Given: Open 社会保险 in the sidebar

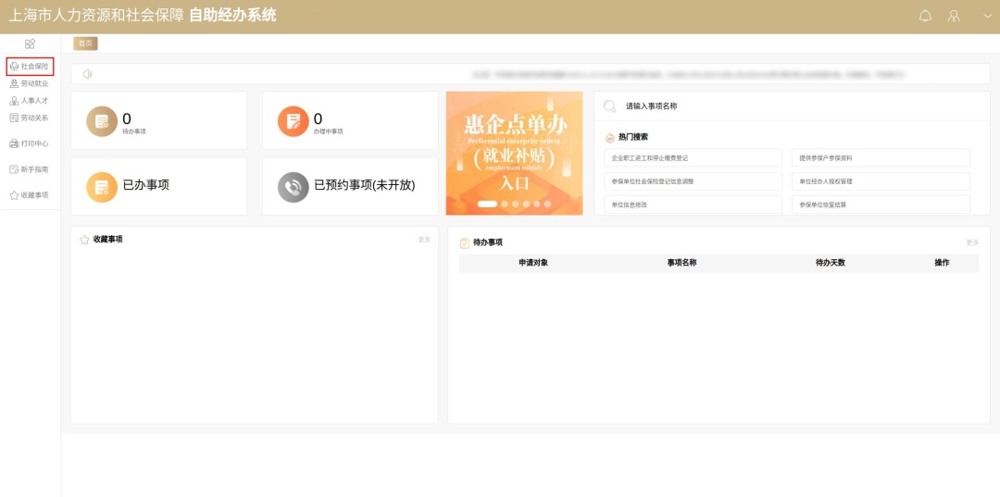Looking at the screenshot, I should (30, 67).
